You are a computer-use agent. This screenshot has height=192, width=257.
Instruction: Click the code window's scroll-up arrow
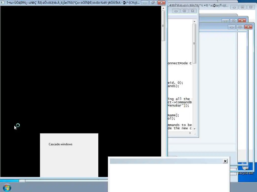pos(195,21)
